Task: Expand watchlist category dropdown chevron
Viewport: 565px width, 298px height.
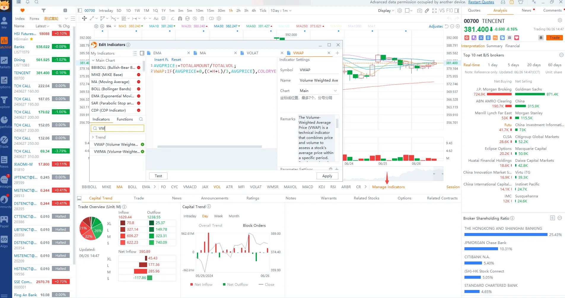Action: coord(66,18)
